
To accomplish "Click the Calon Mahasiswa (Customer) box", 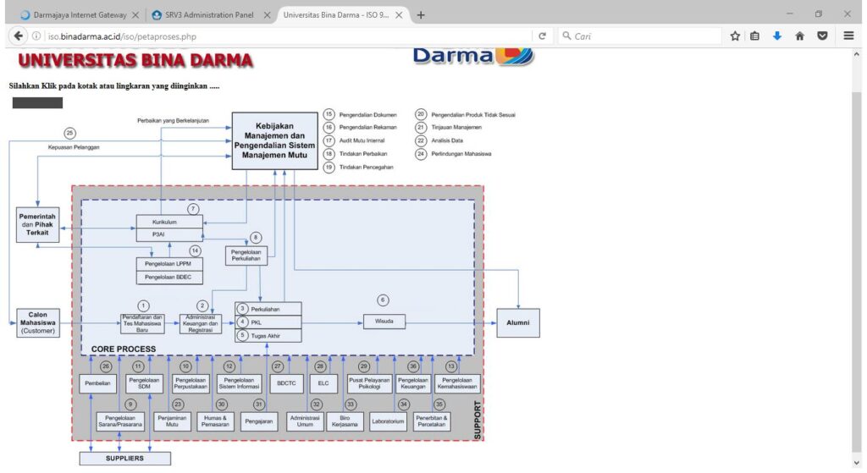I will [38, 322].
